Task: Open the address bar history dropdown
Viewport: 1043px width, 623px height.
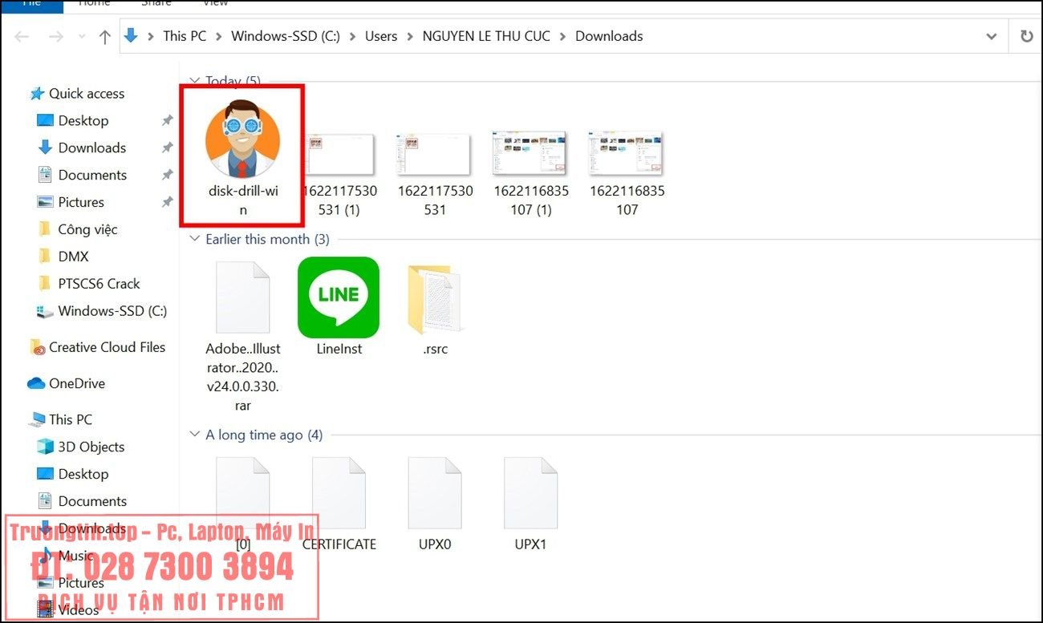Action: point(992,36)
